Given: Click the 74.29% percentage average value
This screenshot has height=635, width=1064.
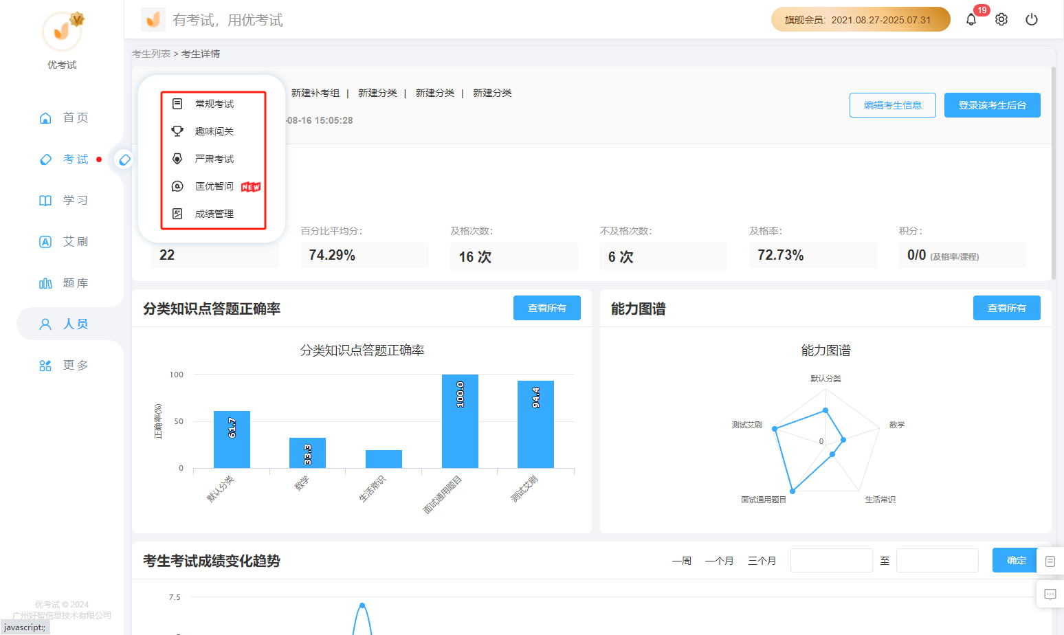Looking at the screenshot, I should (x=332, y=255).
